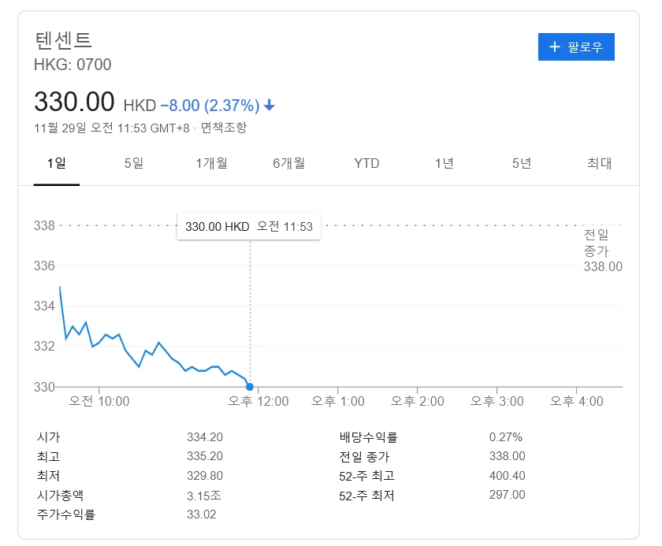The height and width of the screenshot is (546, 662).
Task: Click the blue dot marker on the price chart
Action: click(x=250, y=386)
